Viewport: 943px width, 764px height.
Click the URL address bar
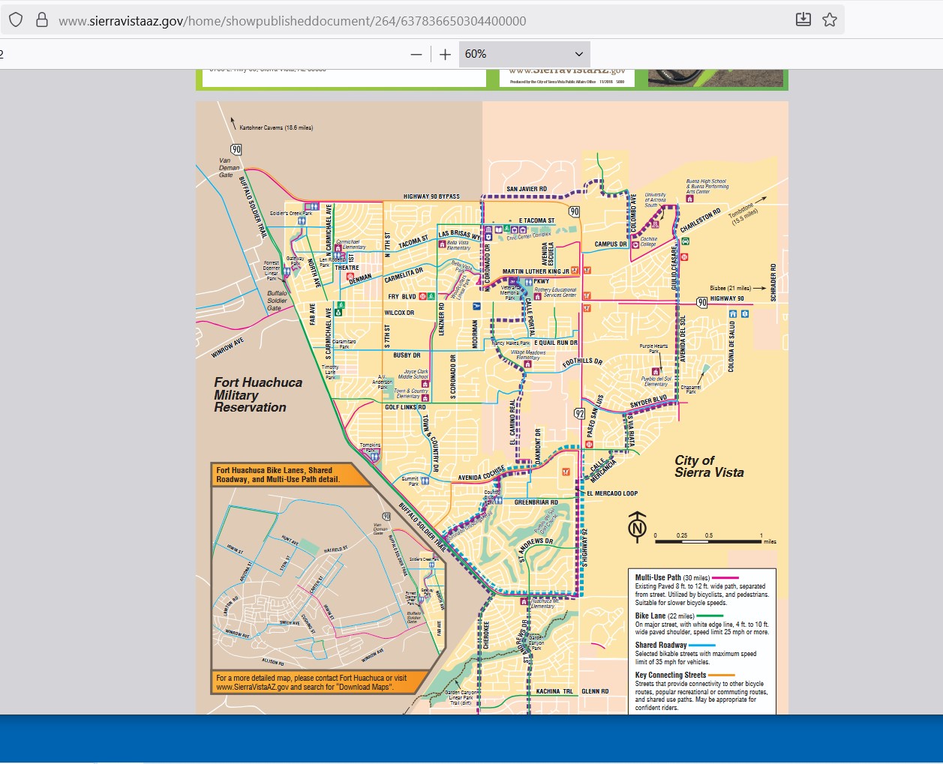[293, 21]
